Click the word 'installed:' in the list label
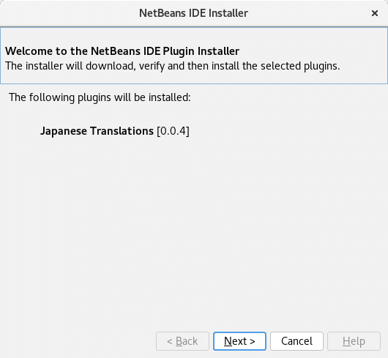 (170, 97)
